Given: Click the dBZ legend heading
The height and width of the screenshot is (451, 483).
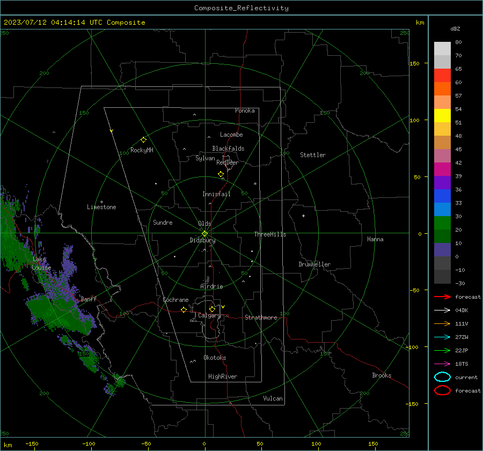Looking at the screenshot, I should (455, 28).
